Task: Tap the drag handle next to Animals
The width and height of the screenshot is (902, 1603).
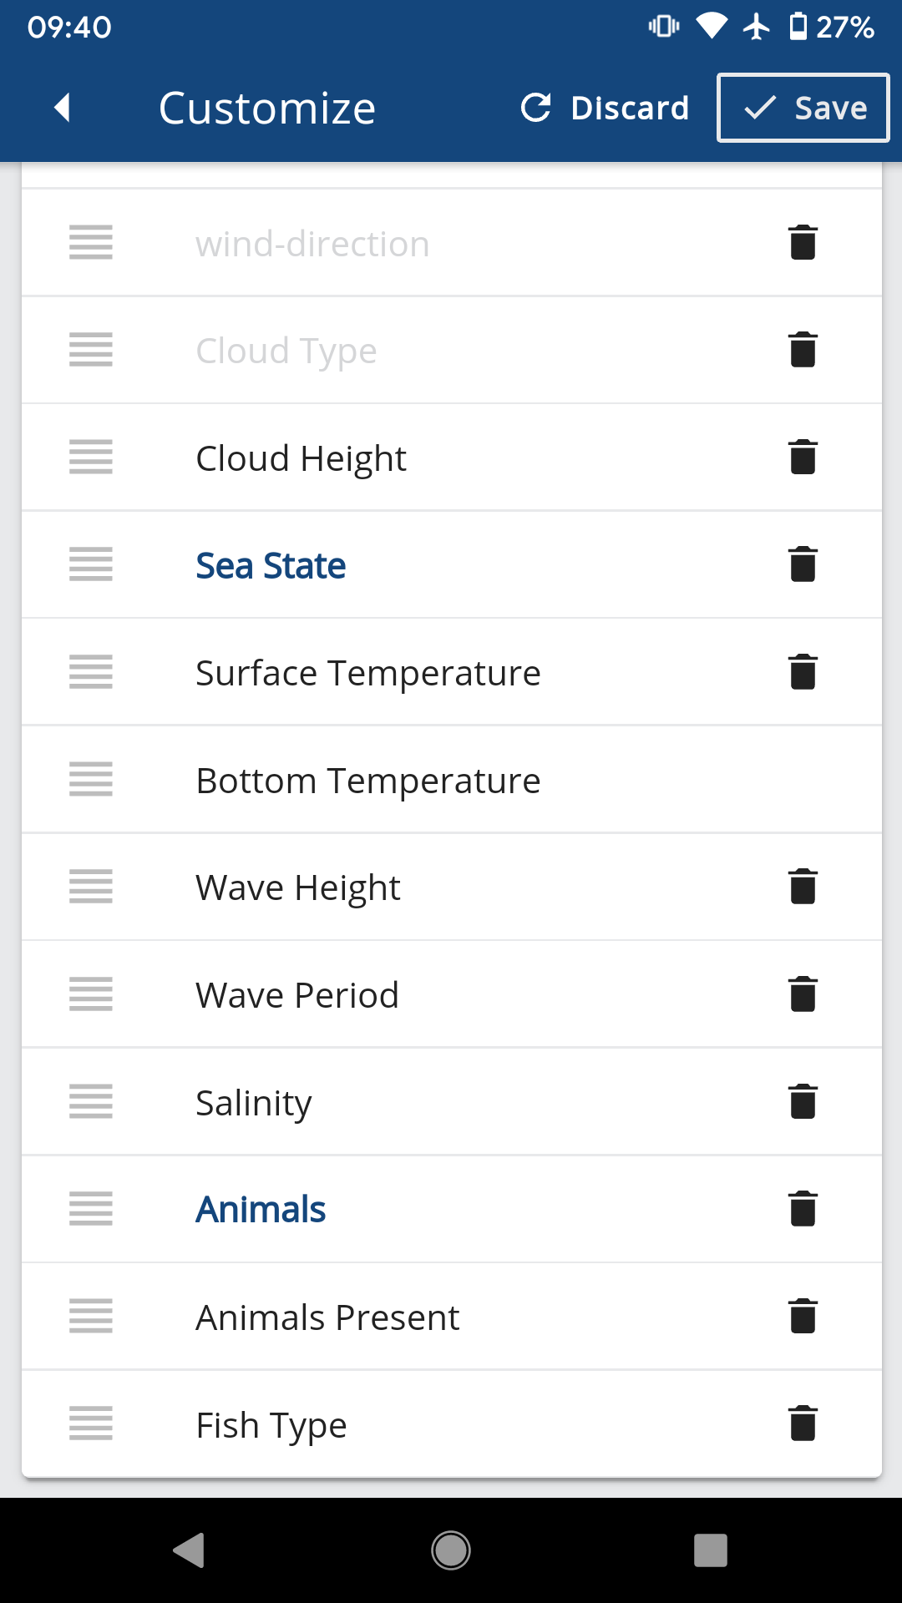Action: pos(91,1209)
